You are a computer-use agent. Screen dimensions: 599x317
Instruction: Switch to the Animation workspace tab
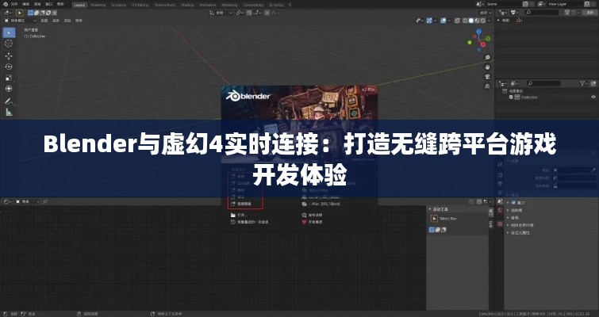point(208,5)
